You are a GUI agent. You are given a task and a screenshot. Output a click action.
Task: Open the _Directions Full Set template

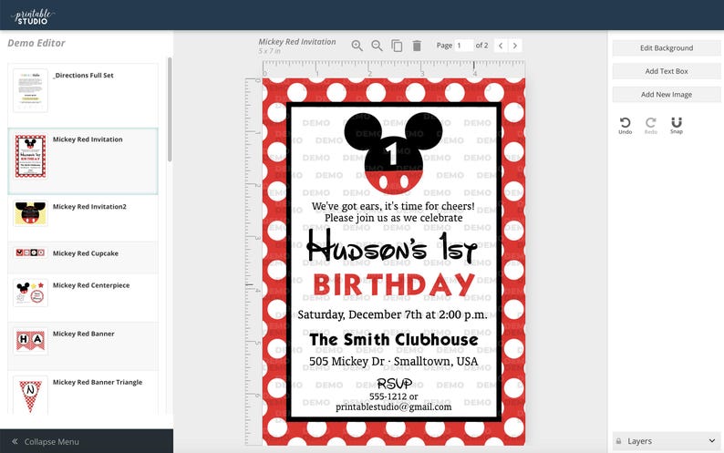coord(30,90)
